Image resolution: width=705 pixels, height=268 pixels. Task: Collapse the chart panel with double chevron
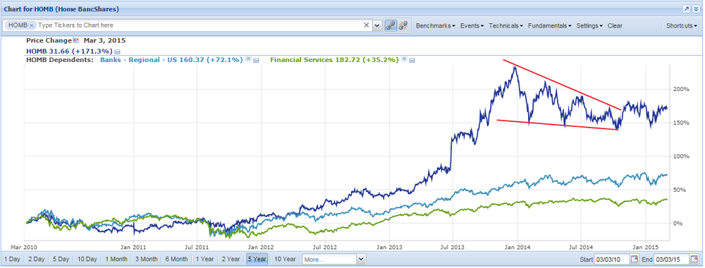[696, 8]
